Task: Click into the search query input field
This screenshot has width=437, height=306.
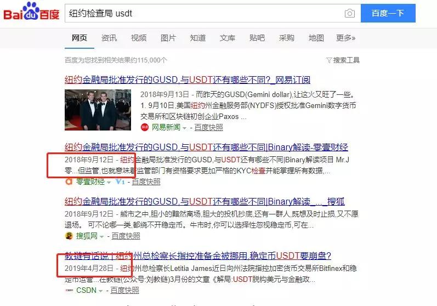Action: click(203, 13)
